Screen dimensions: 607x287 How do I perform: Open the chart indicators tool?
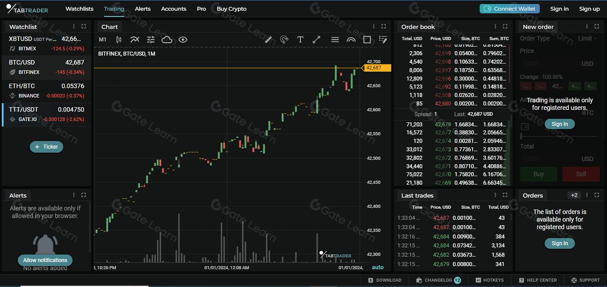[x=134, y=40]
